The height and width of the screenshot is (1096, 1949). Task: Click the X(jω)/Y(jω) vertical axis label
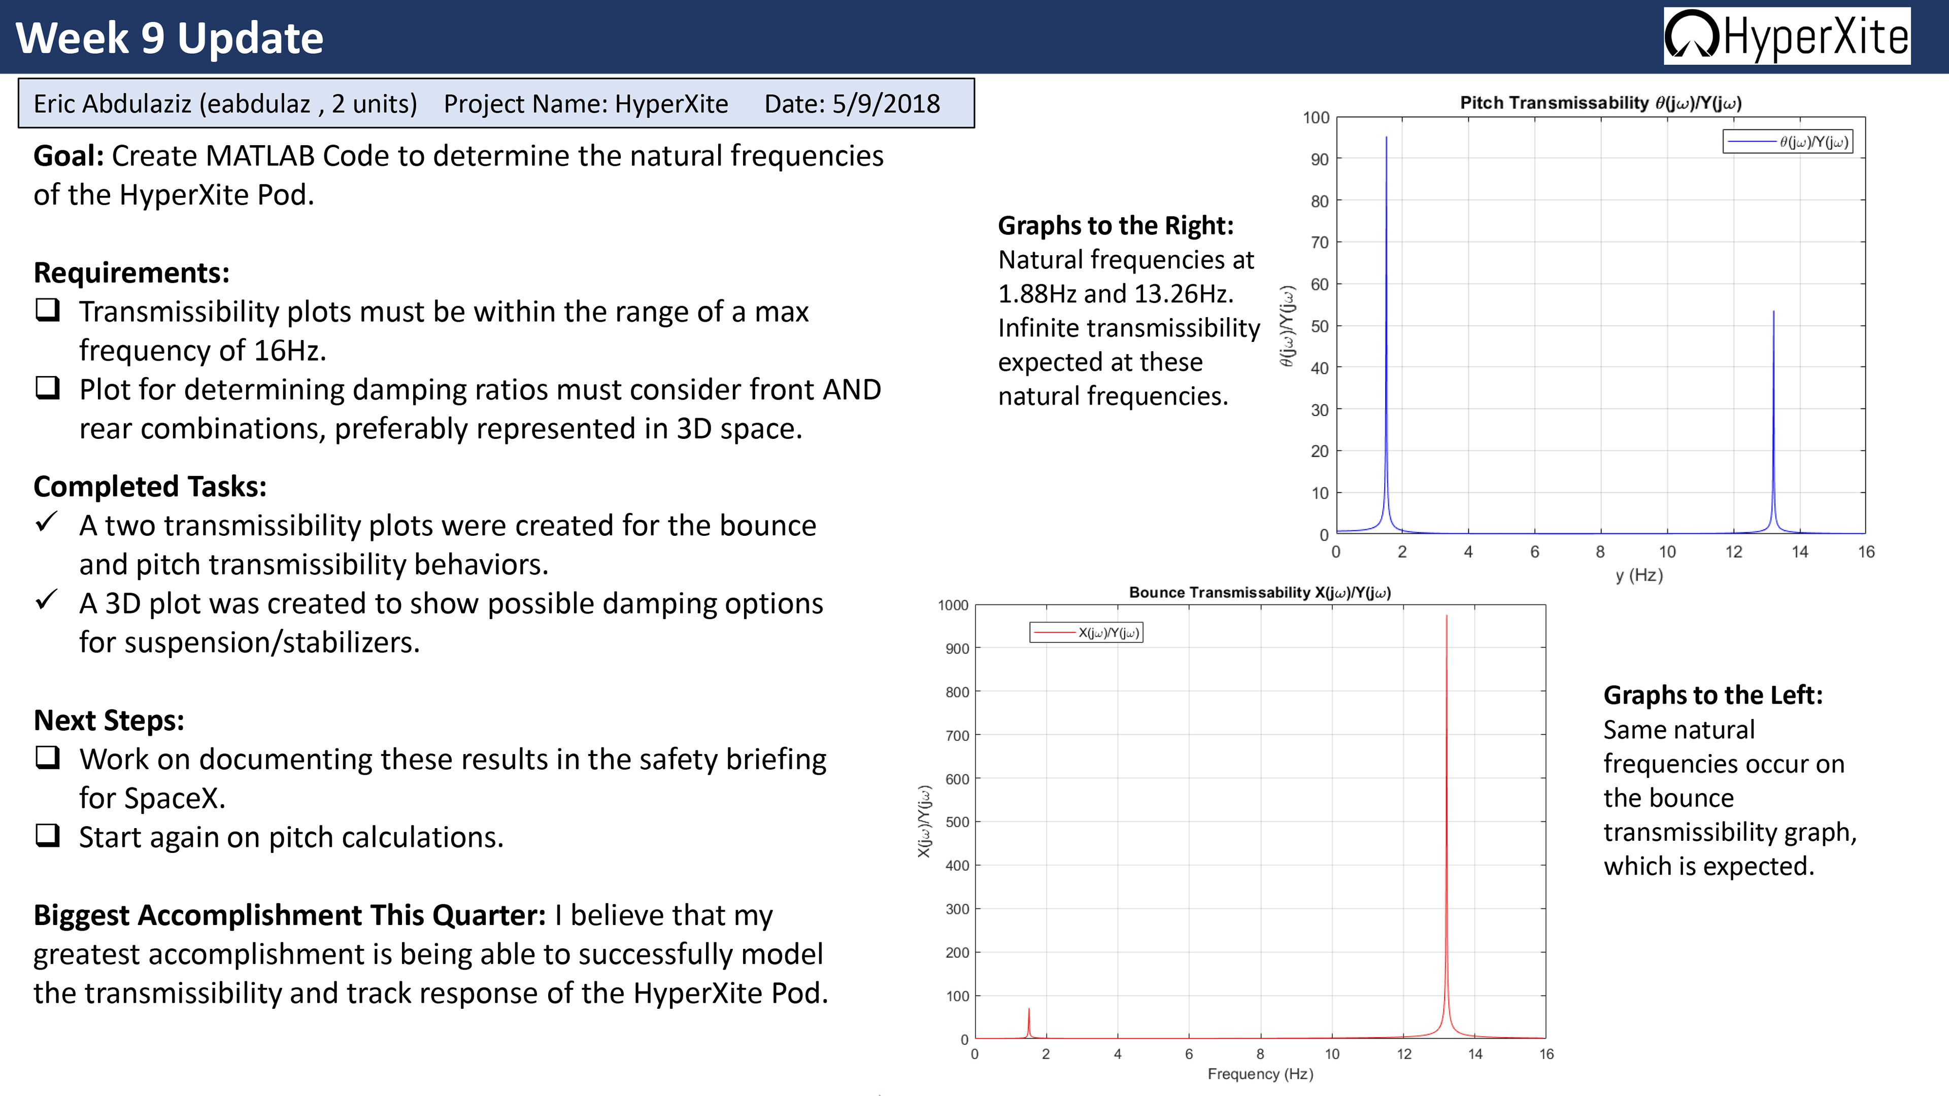click(924, 821)
